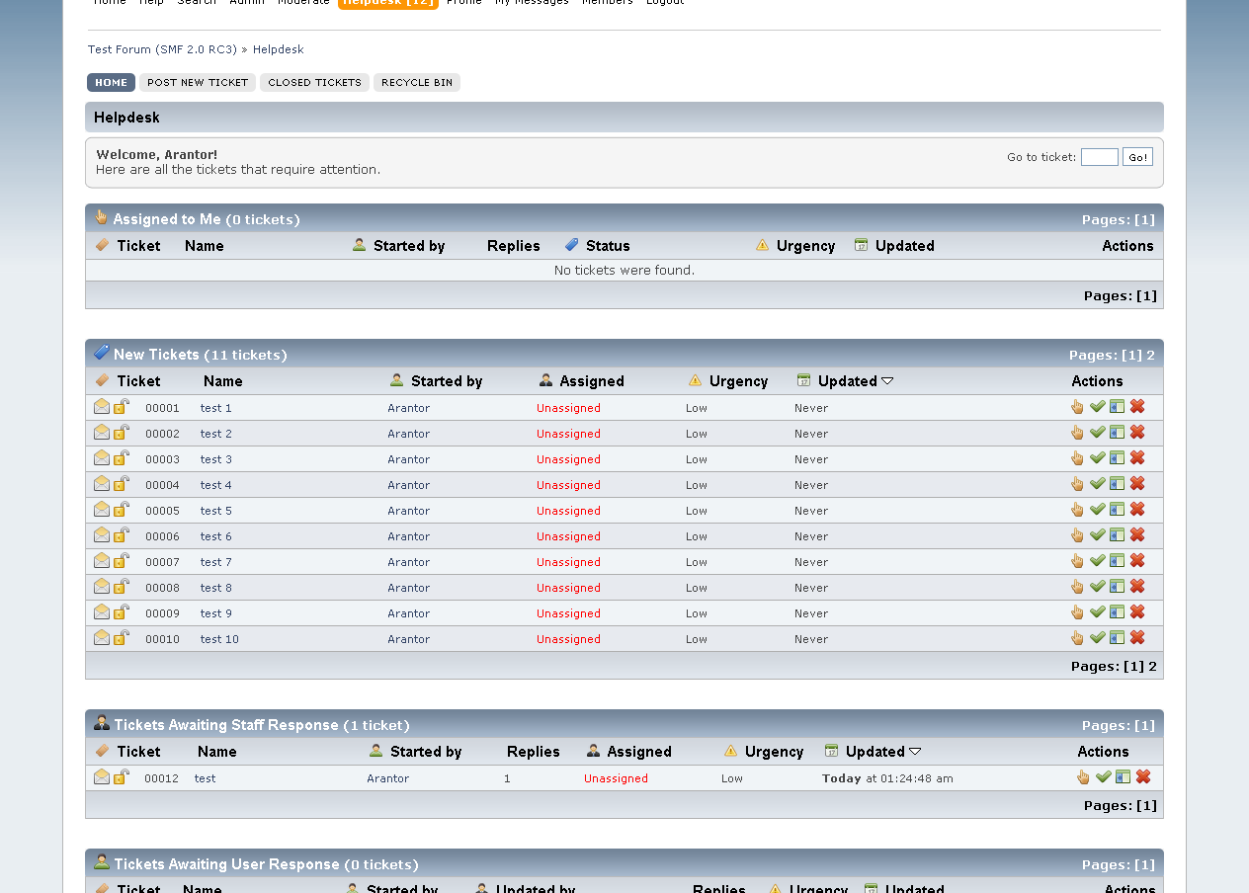Click the Go to ticket number field
The width and height of the screenshot is (1249, 893).
point(1100,157)
